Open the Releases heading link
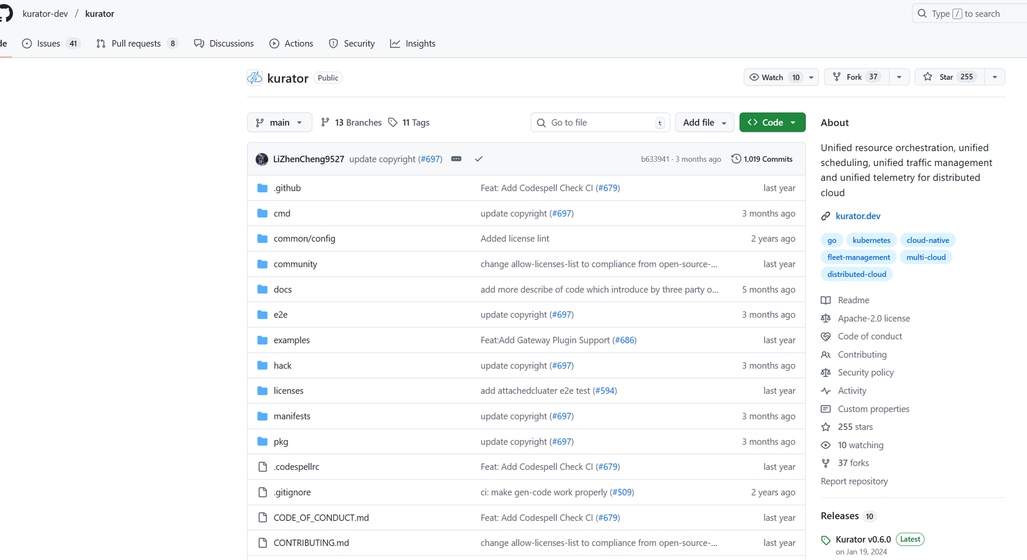The image size is (1027, 560). [x=839, y=516]
